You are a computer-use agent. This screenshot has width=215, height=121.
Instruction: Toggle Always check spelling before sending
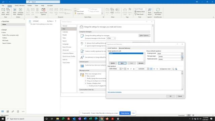[86, 43]
